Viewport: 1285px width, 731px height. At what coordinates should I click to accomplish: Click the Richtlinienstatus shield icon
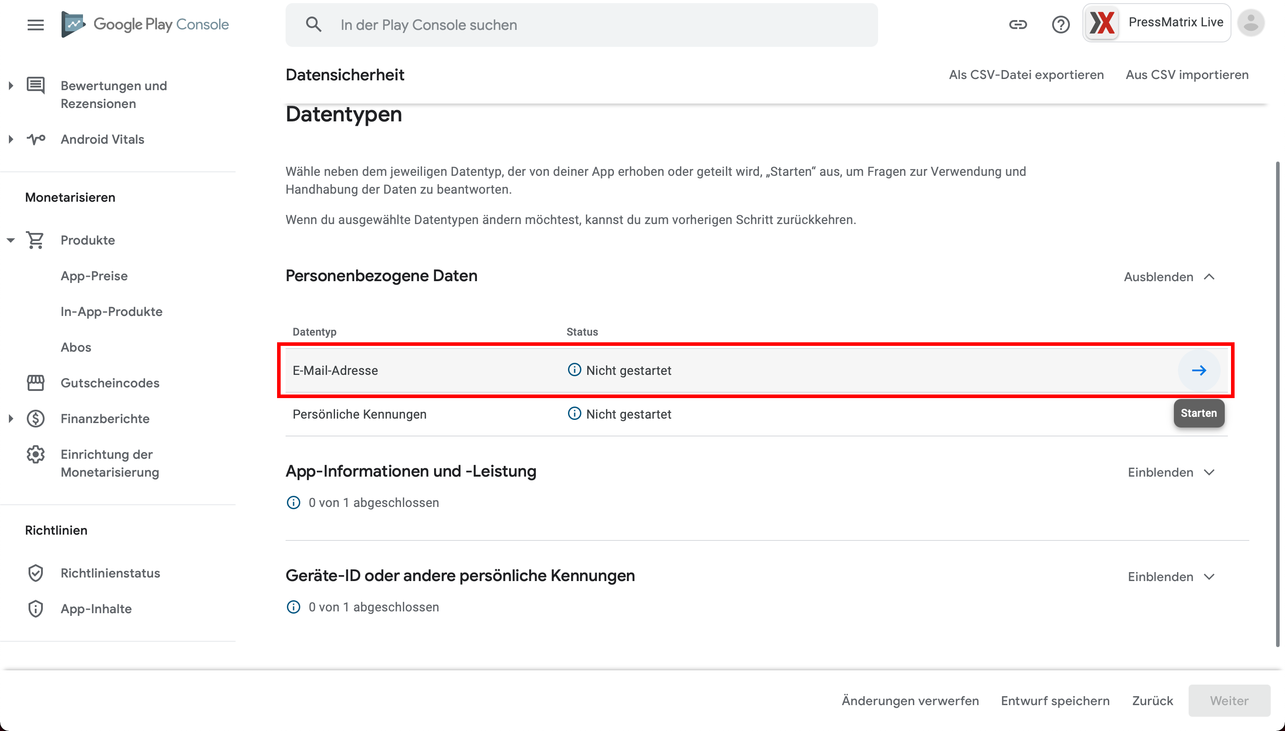[x=36, y=573]
